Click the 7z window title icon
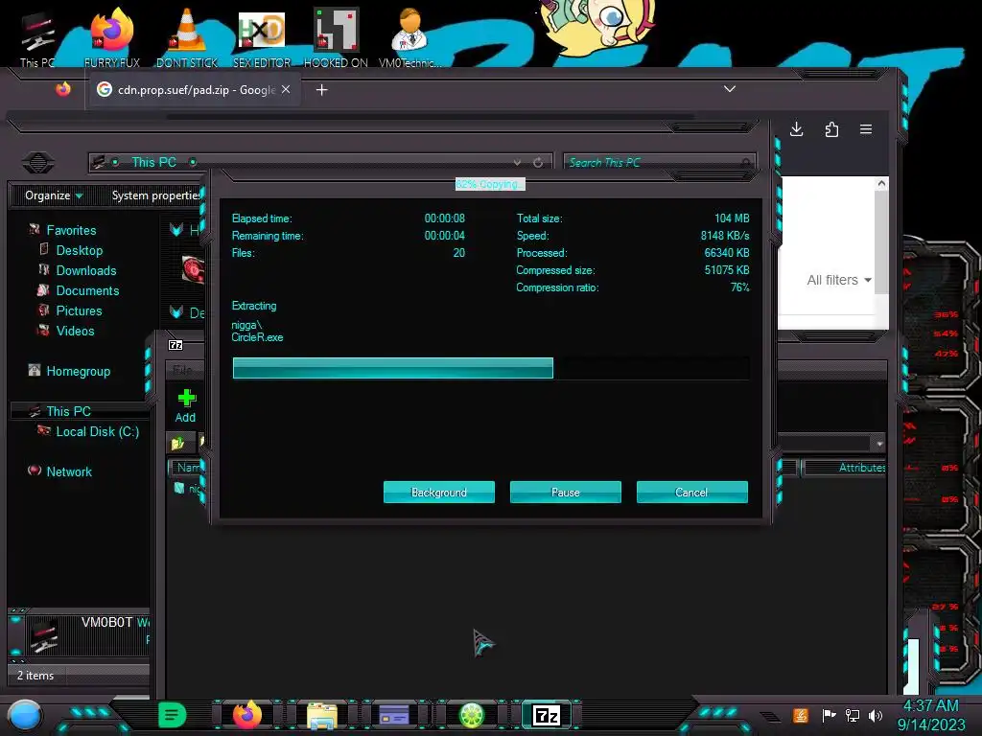Image resolution: width=982 pixels, height=736 pixels. point(175,345)
